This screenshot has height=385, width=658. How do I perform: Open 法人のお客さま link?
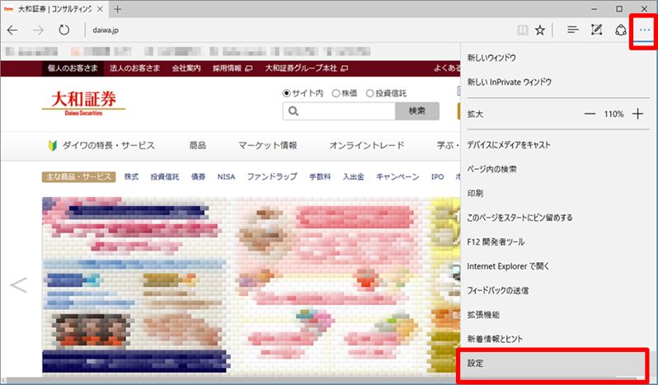pyautogui.click(x=134, y=68)
